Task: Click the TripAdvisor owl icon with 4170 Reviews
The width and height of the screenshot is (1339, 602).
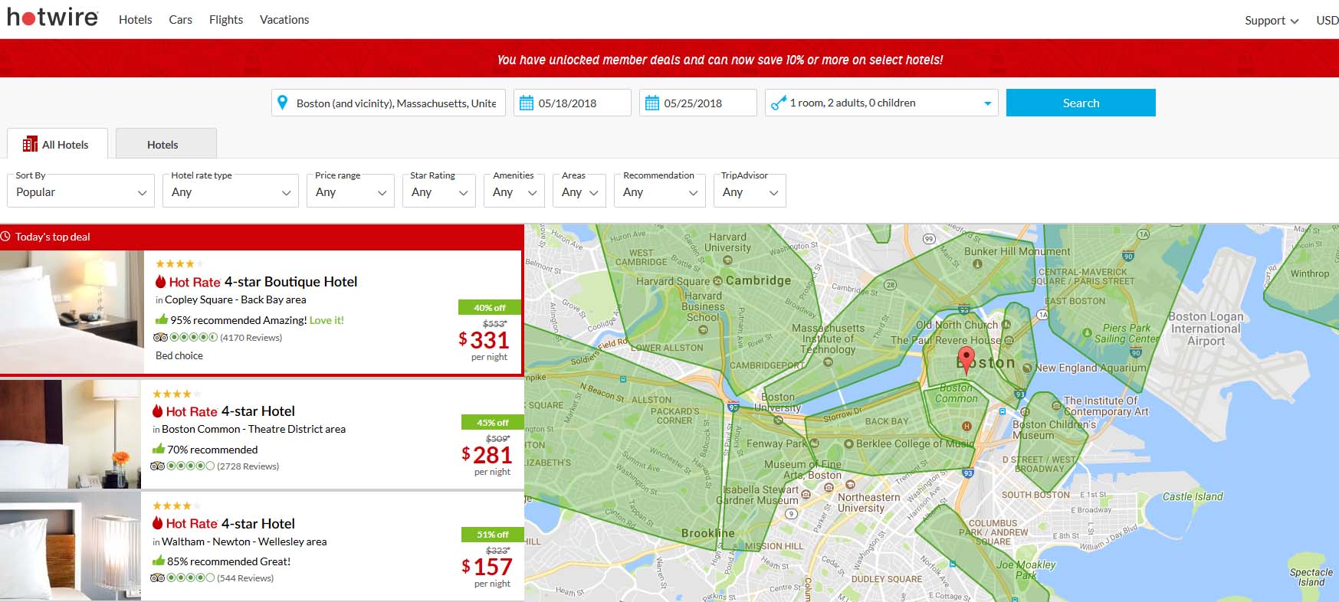Action: click(160, 337)
